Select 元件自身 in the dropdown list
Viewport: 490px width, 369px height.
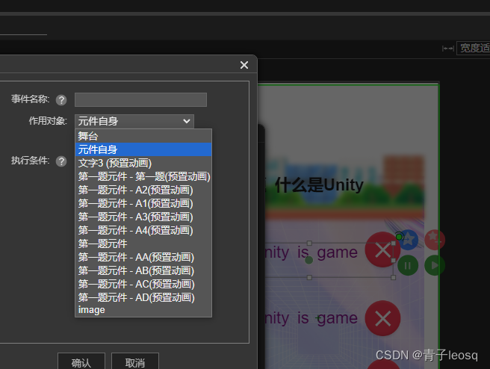[x=143, y=149]
